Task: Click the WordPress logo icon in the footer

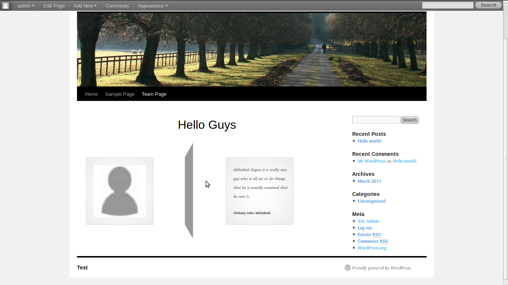Action: point(347,268)
